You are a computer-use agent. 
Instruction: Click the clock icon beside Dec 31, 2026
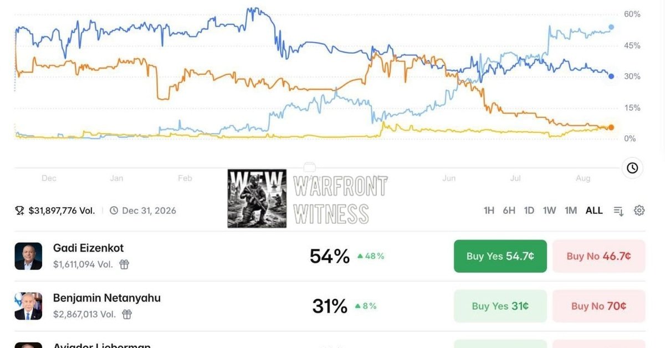114,211
